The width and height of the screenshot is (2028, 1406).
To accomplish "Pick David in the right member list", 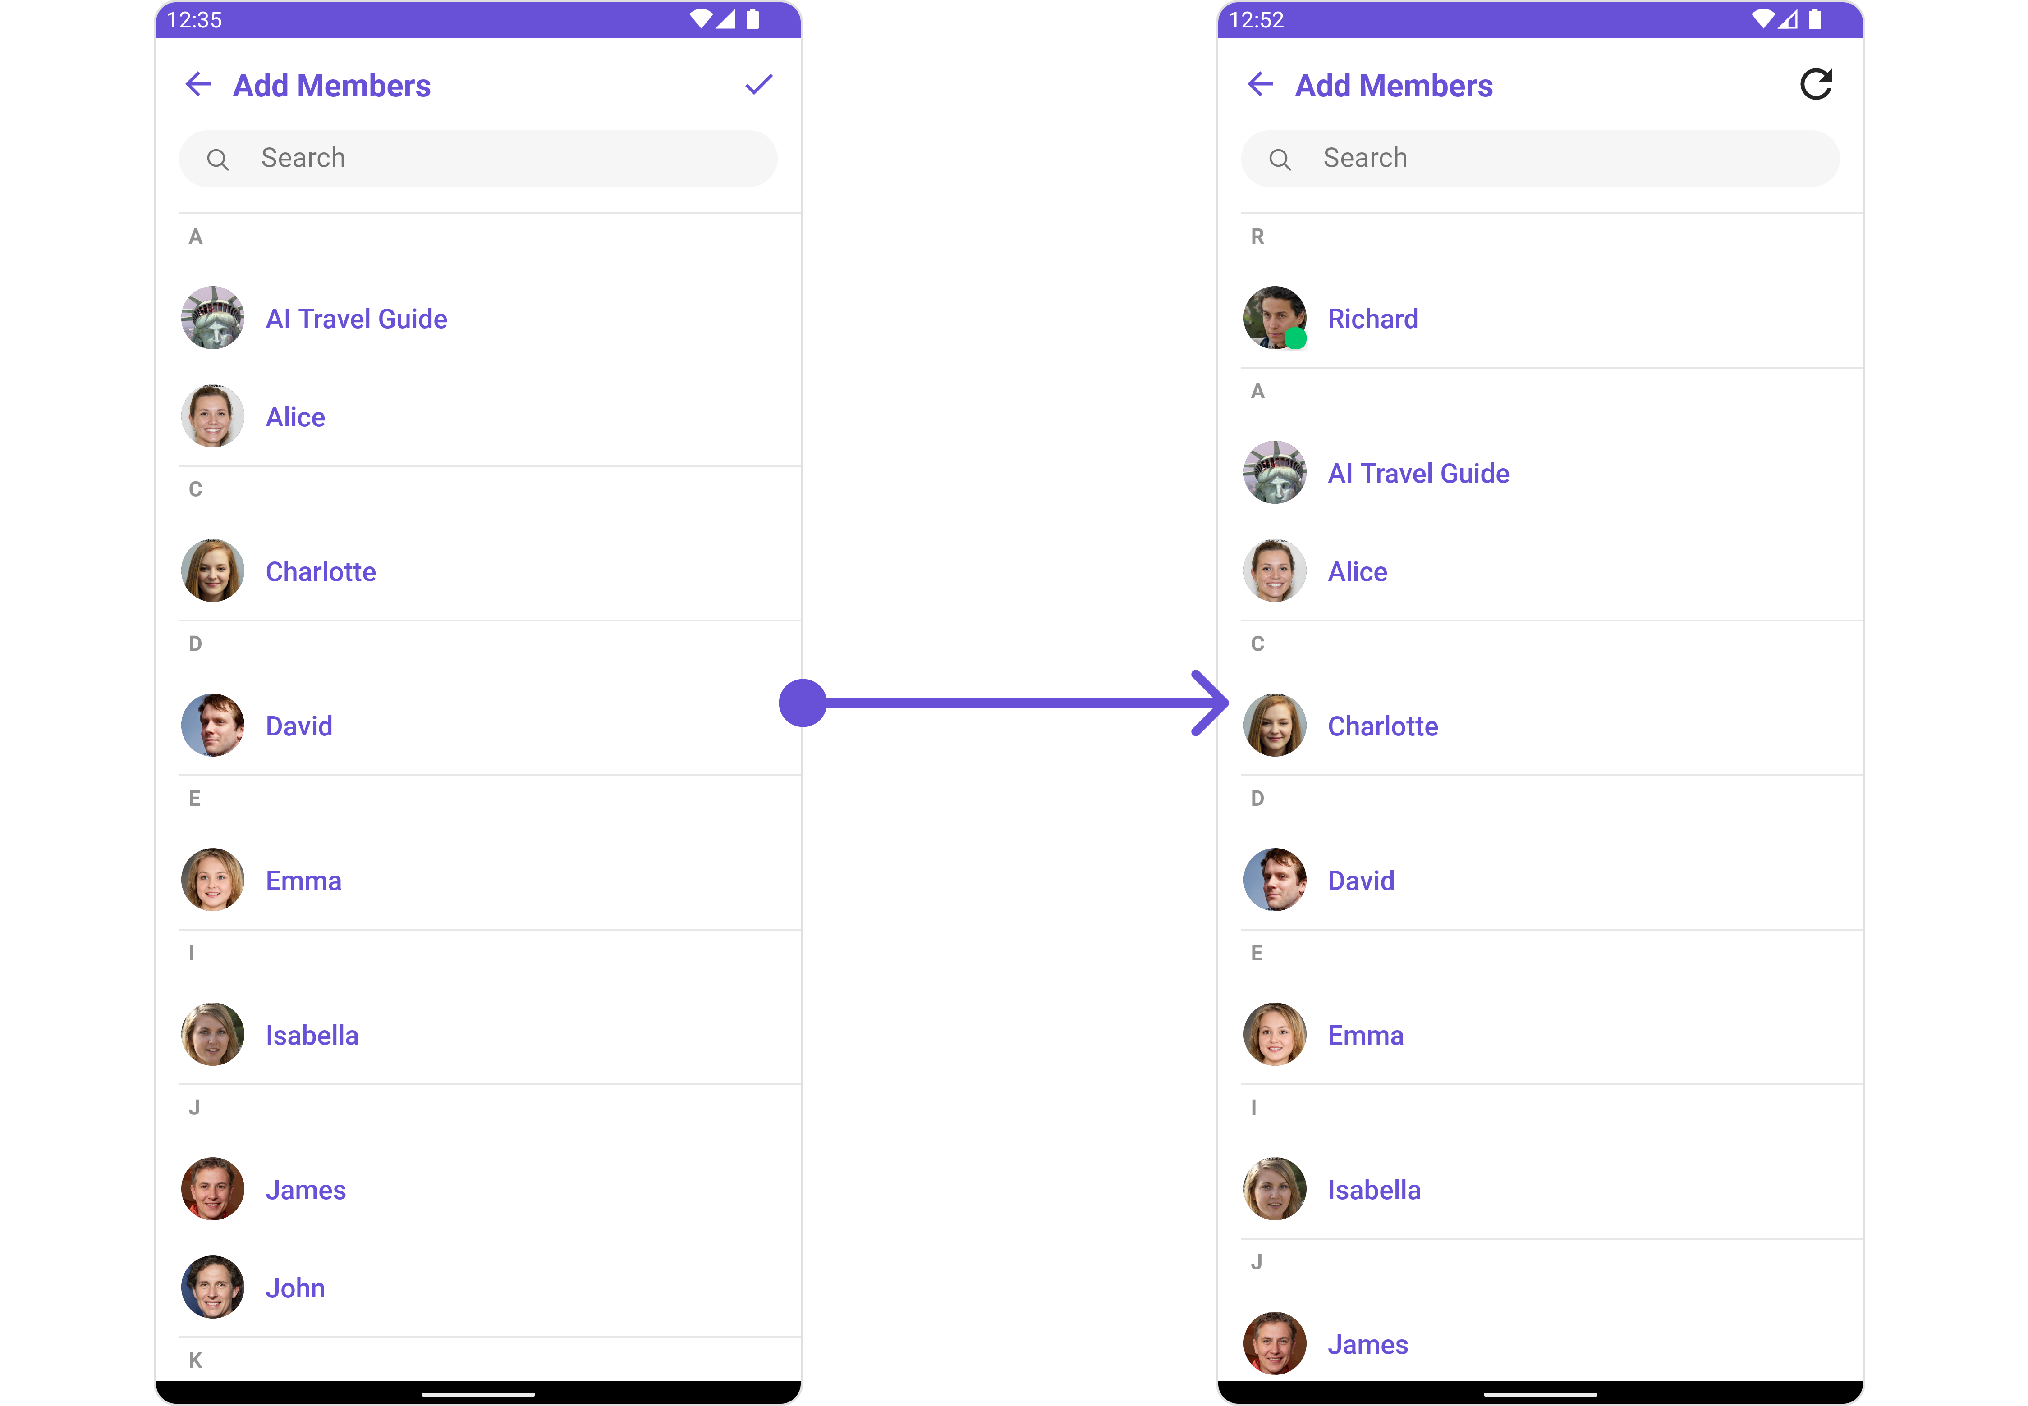I will [1552, 881].
